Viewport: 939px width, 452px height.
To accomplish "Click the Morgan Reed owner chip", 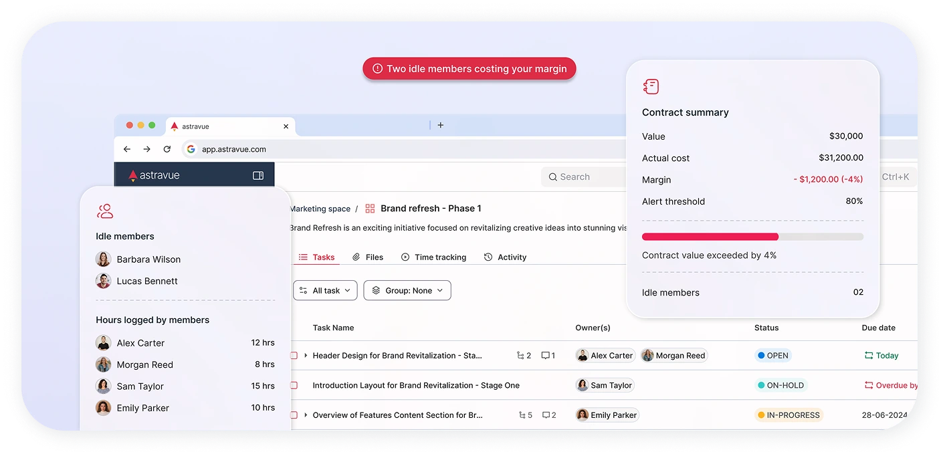I will tap(673, 356).
